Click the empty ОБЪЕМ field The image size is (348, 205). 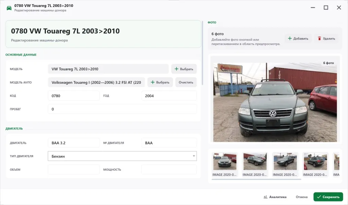pos(74,169)
